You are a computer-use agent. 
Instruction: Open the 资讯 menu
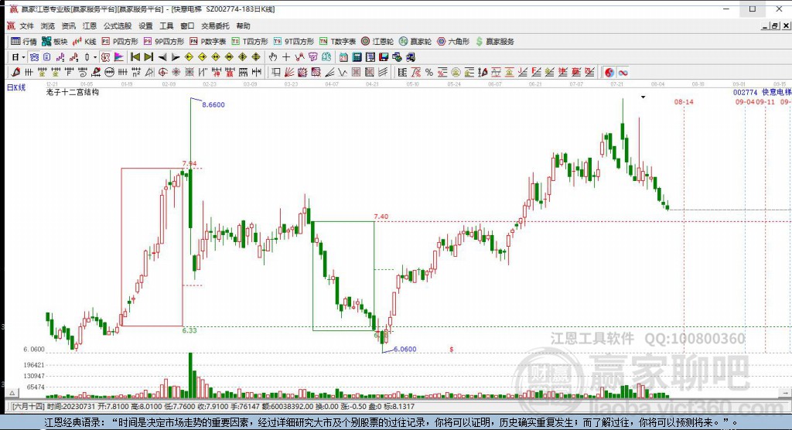pyautogui.click(x=69, y=26)
